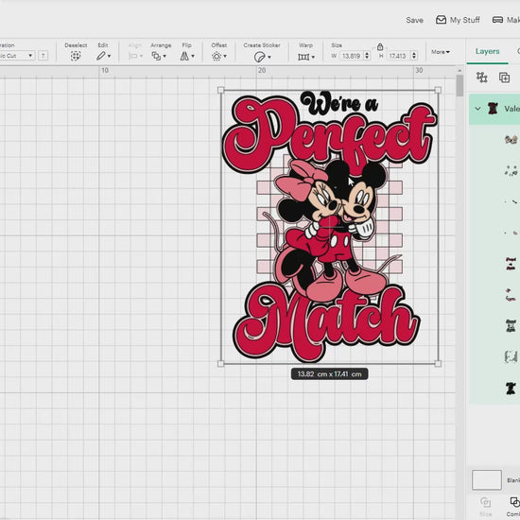Click the Make button's machine icon
Viewport: 520px width, 520px height.
[x=497, y=20]
